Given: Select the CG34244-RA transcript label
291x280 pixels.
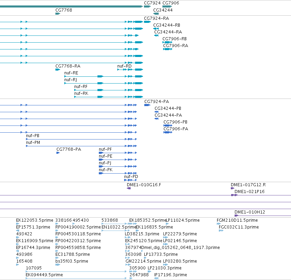Looking at the screenshot, I should click(x=168, y=32).
